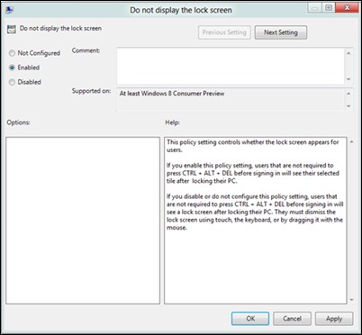Click the Help paragraph starting 'If you enable'
The image size is (362, 335).
click(x=253, y=173)
